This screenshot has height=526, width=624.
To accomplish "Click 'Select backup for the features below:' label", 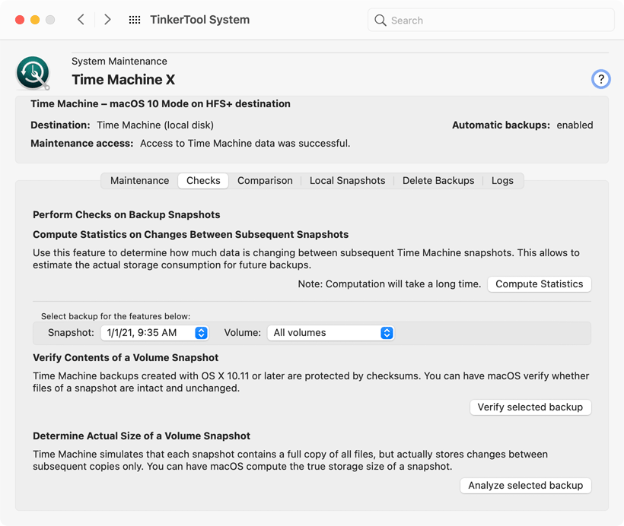I will [116, 316].
